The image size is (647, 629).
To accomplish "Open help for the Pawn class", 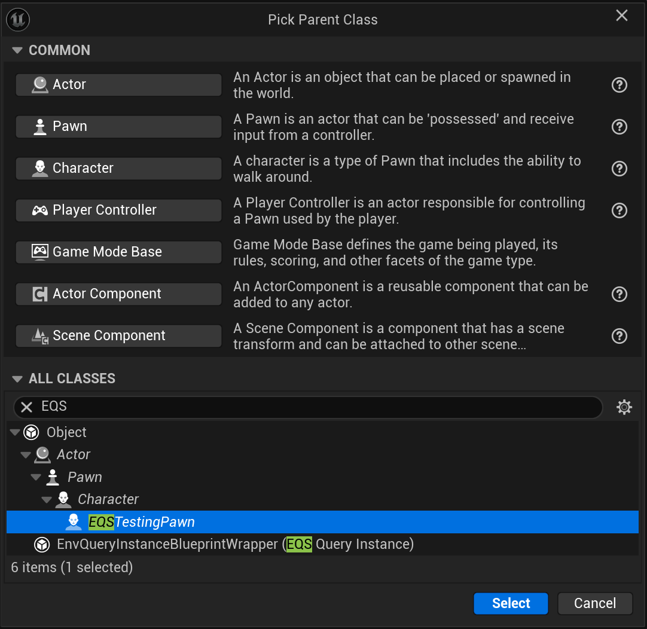I will pos(619,127).
